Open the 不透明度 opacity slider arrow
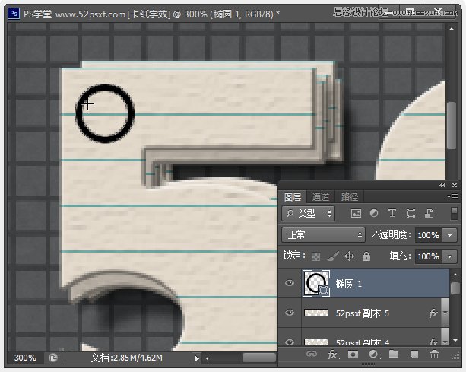The image size is (466, 372). coord(449,235)
